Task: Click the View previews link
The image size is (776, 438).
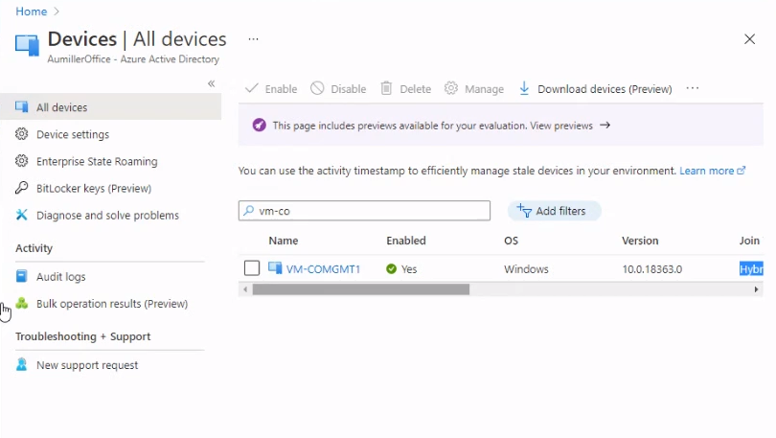Action: [561, 126]
